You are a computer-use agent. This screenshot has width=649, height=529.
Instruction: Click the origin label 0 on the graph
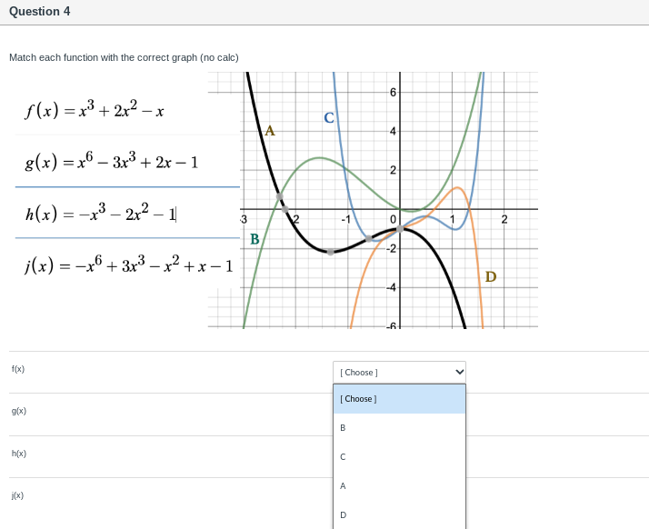pos(393,219)
